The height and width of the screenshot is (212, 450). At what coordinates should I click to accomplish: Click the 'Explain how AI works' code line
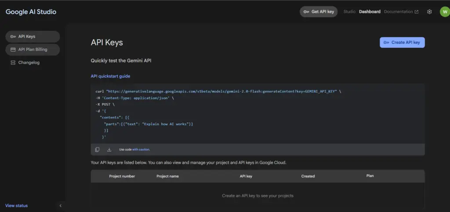pyautogui.click(x=149, y=124)
